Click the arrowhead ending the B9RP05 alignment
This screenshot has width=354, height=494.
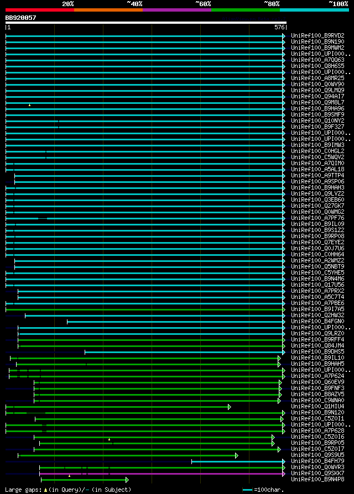[273, 444]
